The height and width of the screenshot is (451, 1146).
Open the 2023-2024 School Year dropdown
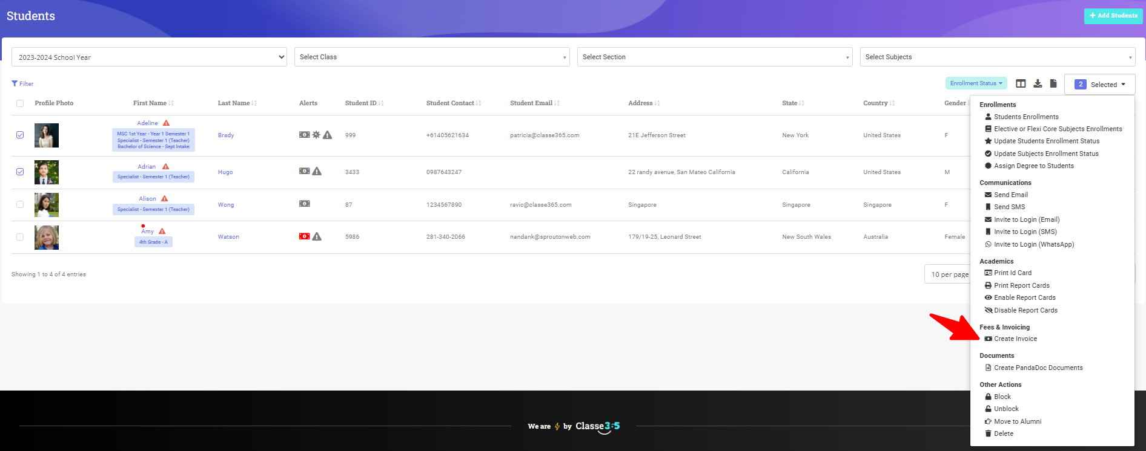point(149,57)
